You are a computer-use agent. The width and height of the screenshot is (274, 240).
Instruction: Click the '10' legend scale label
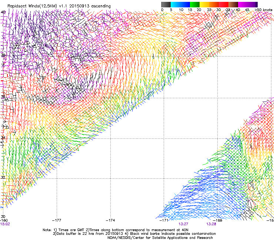click(181, 10)
